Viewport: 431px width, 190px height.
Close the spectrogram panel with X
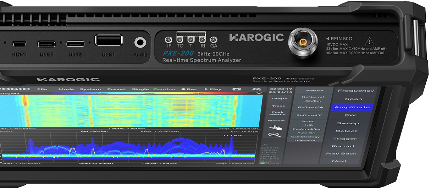[259, 93]
